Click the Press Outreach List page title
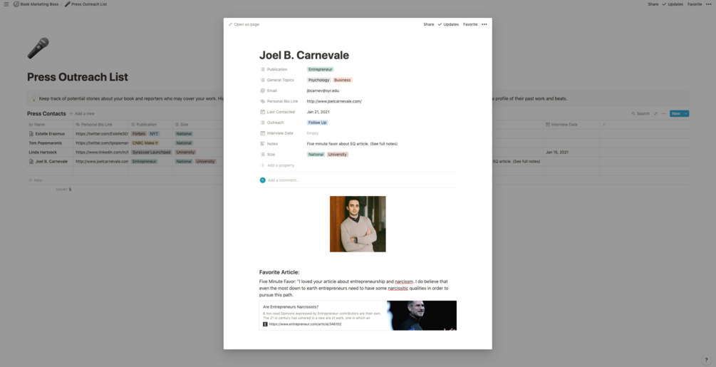The image size is (716, 367). click(78, 77)
